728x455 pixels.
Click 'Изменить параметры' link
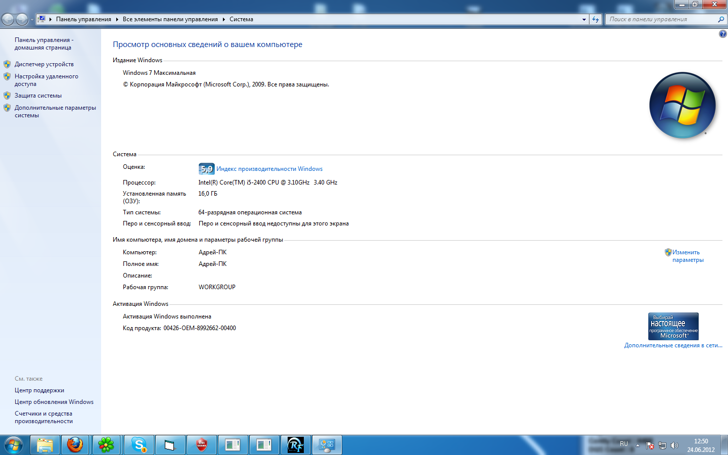687,256
